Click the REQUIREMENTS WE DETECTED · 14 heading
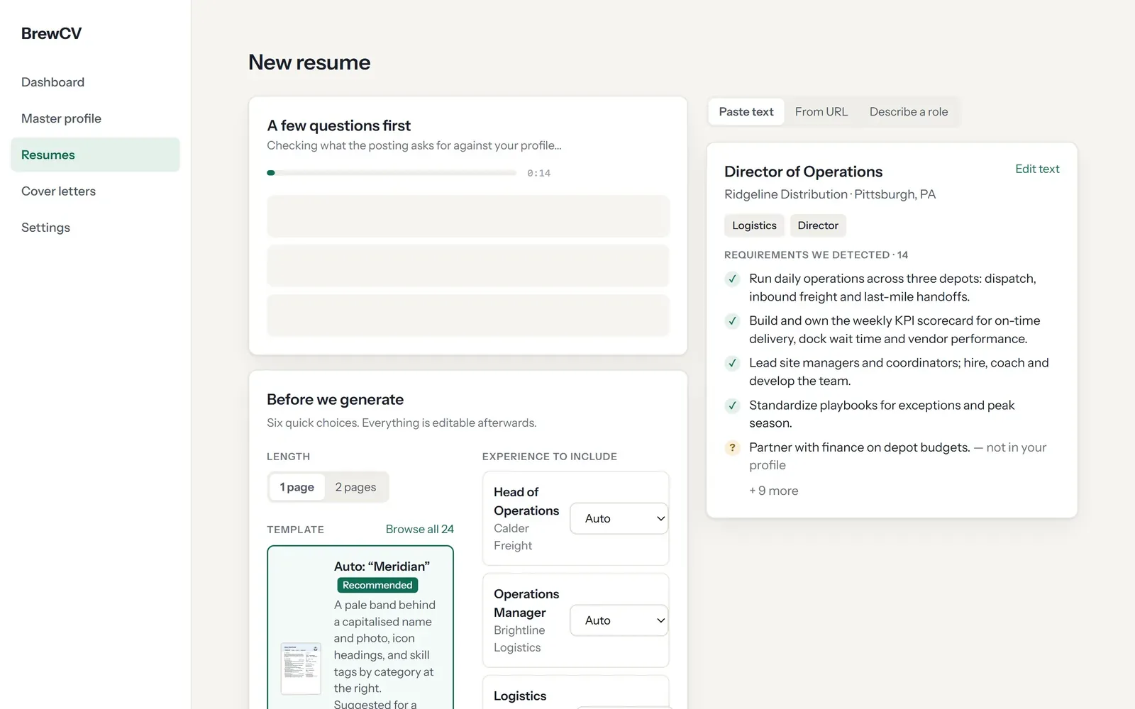 coord(816,255)
